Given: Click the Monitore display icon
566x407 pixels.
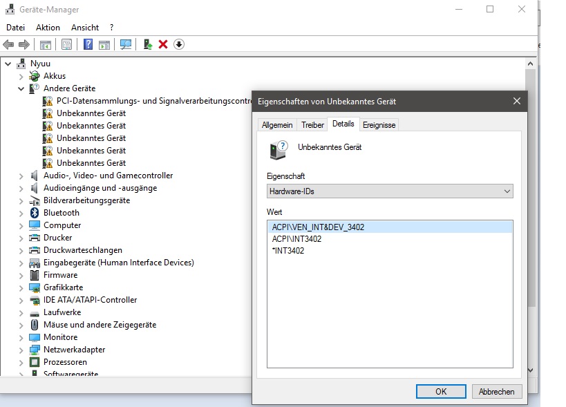Looking at the screenshot, I should click(35, 337).
